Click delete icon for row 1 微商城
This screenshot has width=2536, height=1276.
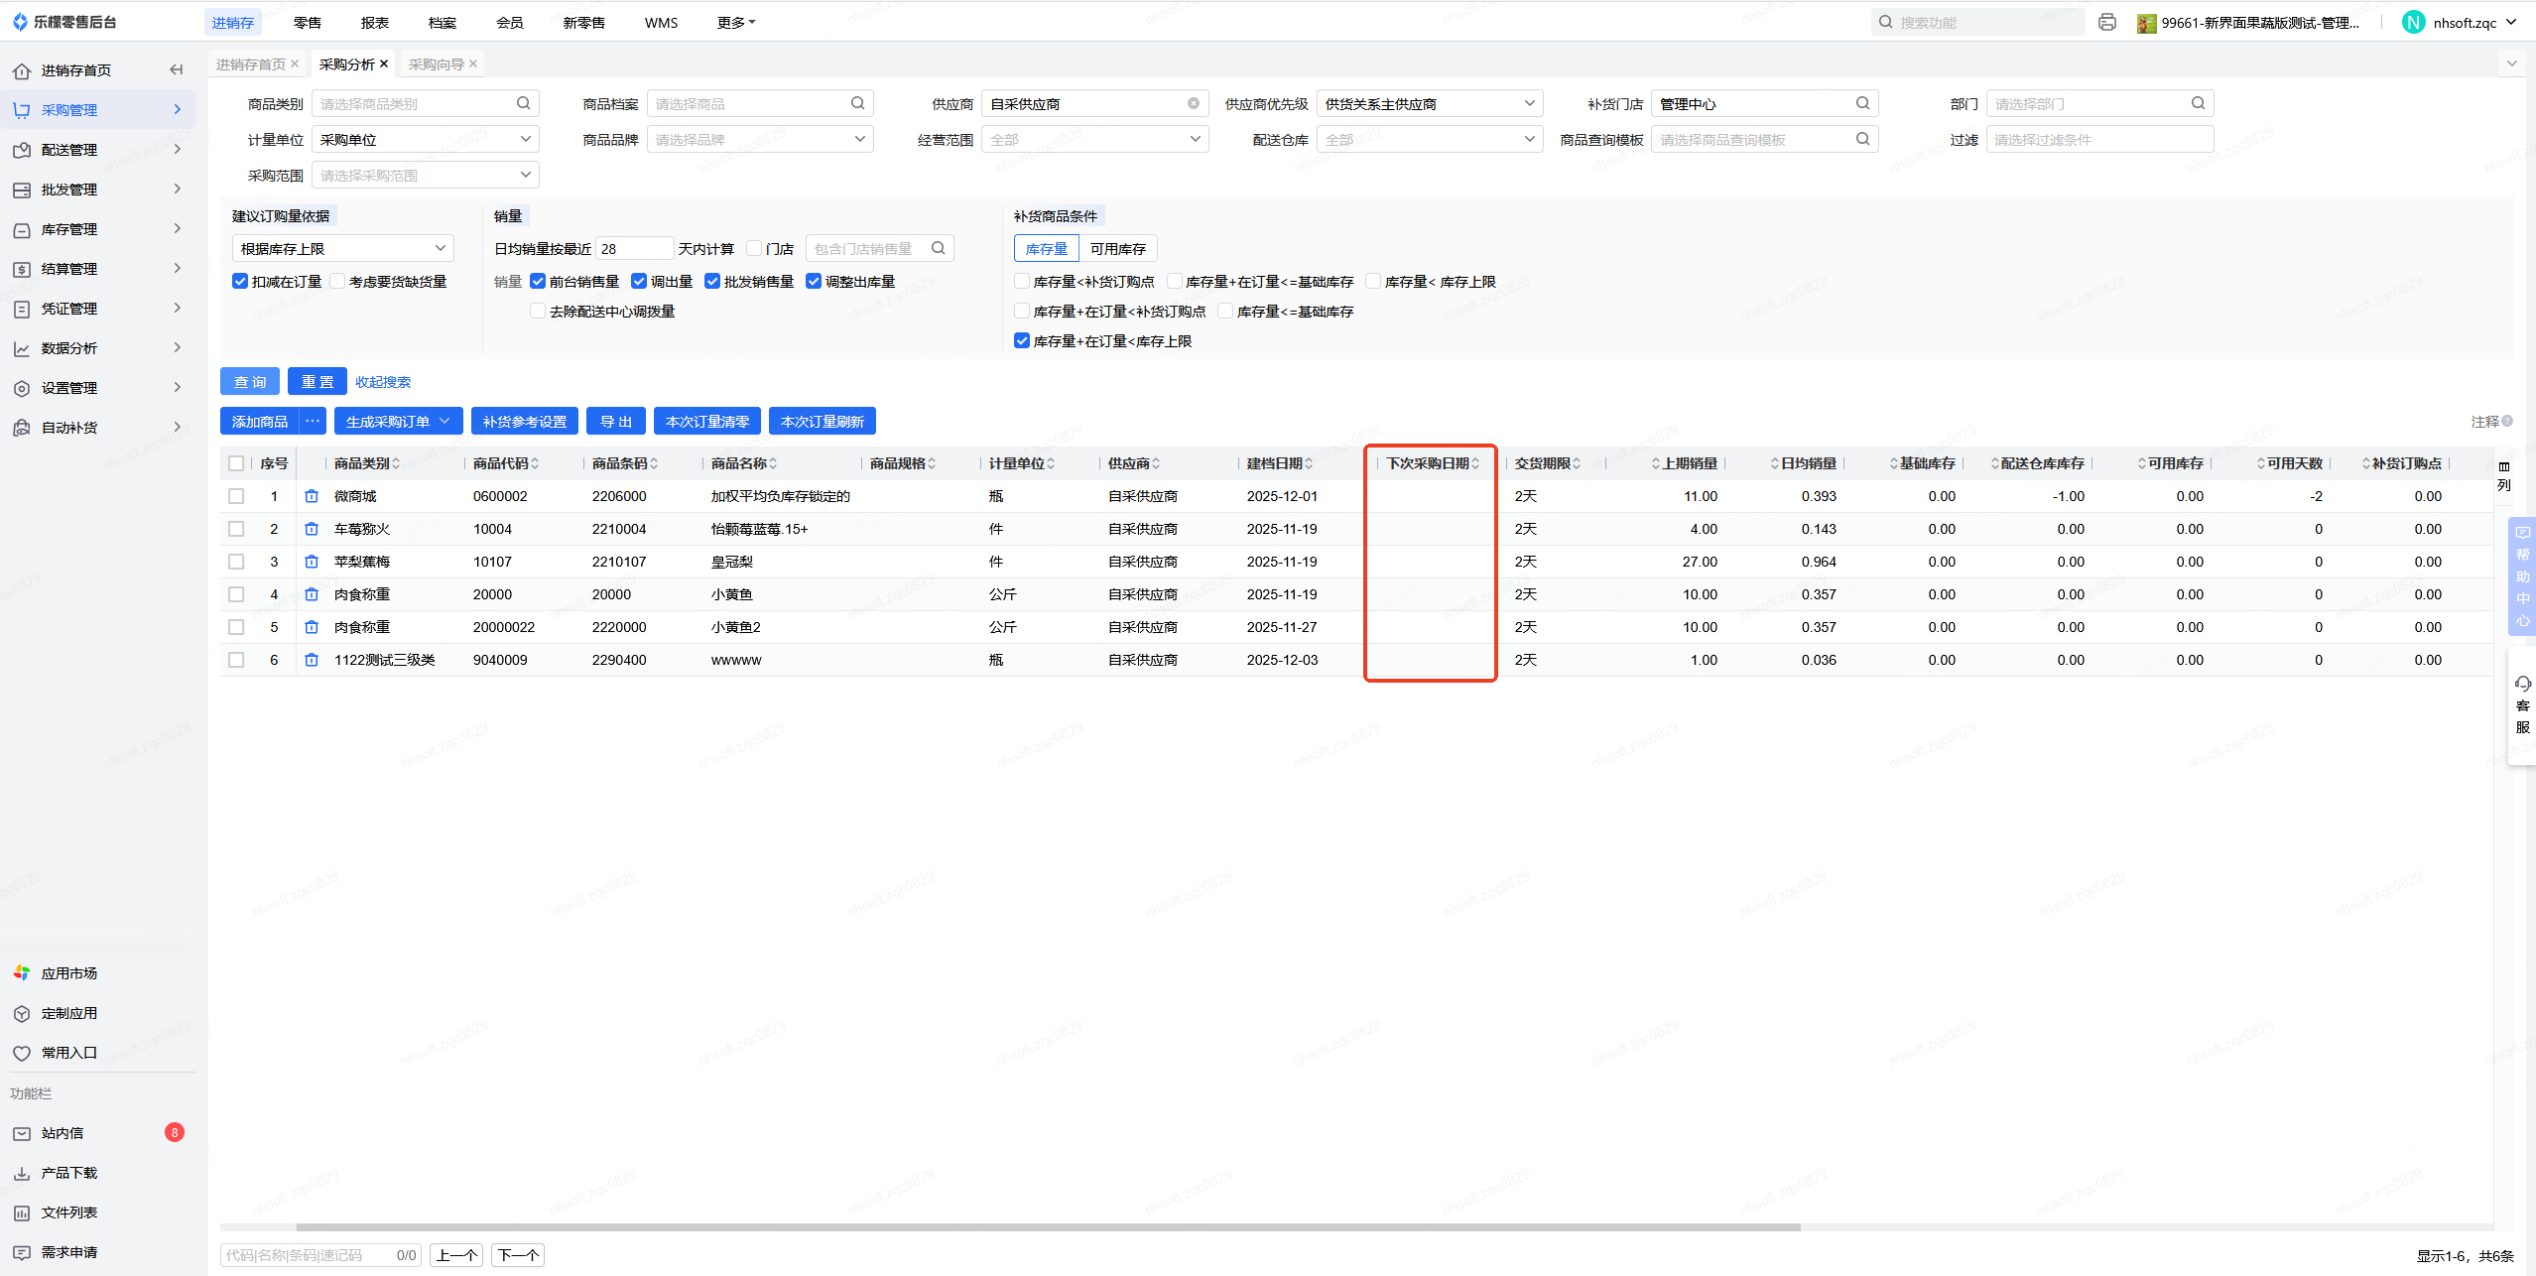[x=312, y=496]
